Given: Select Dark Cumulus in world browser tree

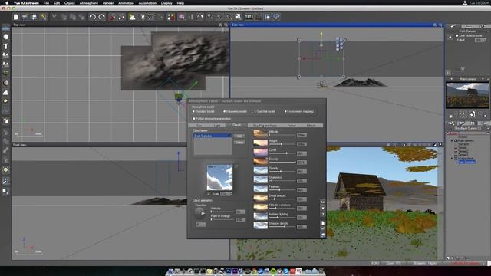Looking at the screenshot, I should point(466,162).
